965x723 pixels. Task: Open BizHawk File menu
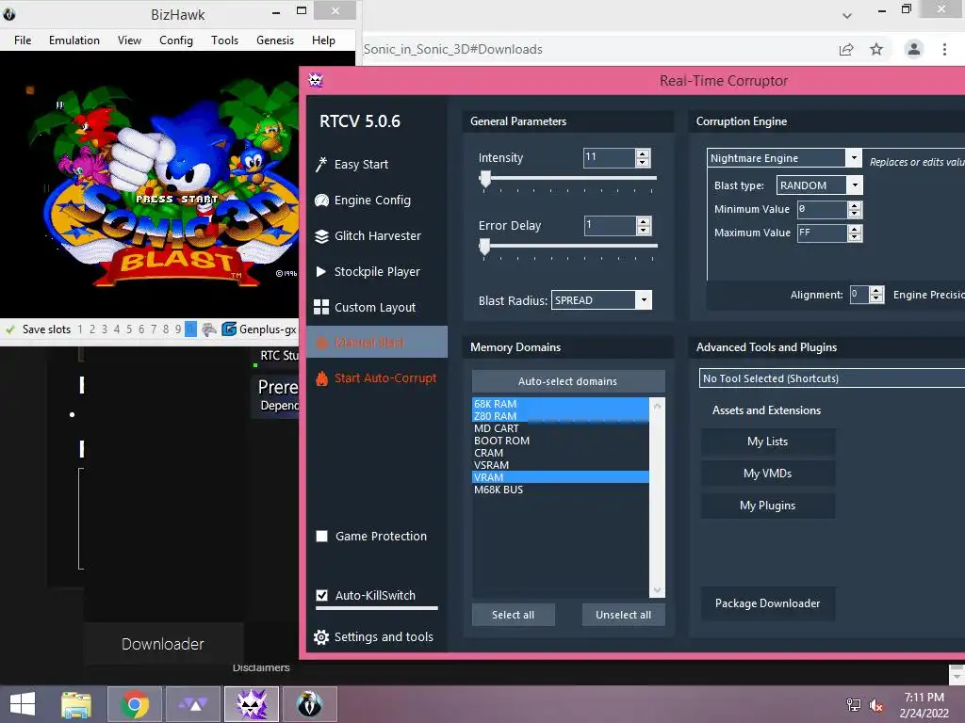23,40
